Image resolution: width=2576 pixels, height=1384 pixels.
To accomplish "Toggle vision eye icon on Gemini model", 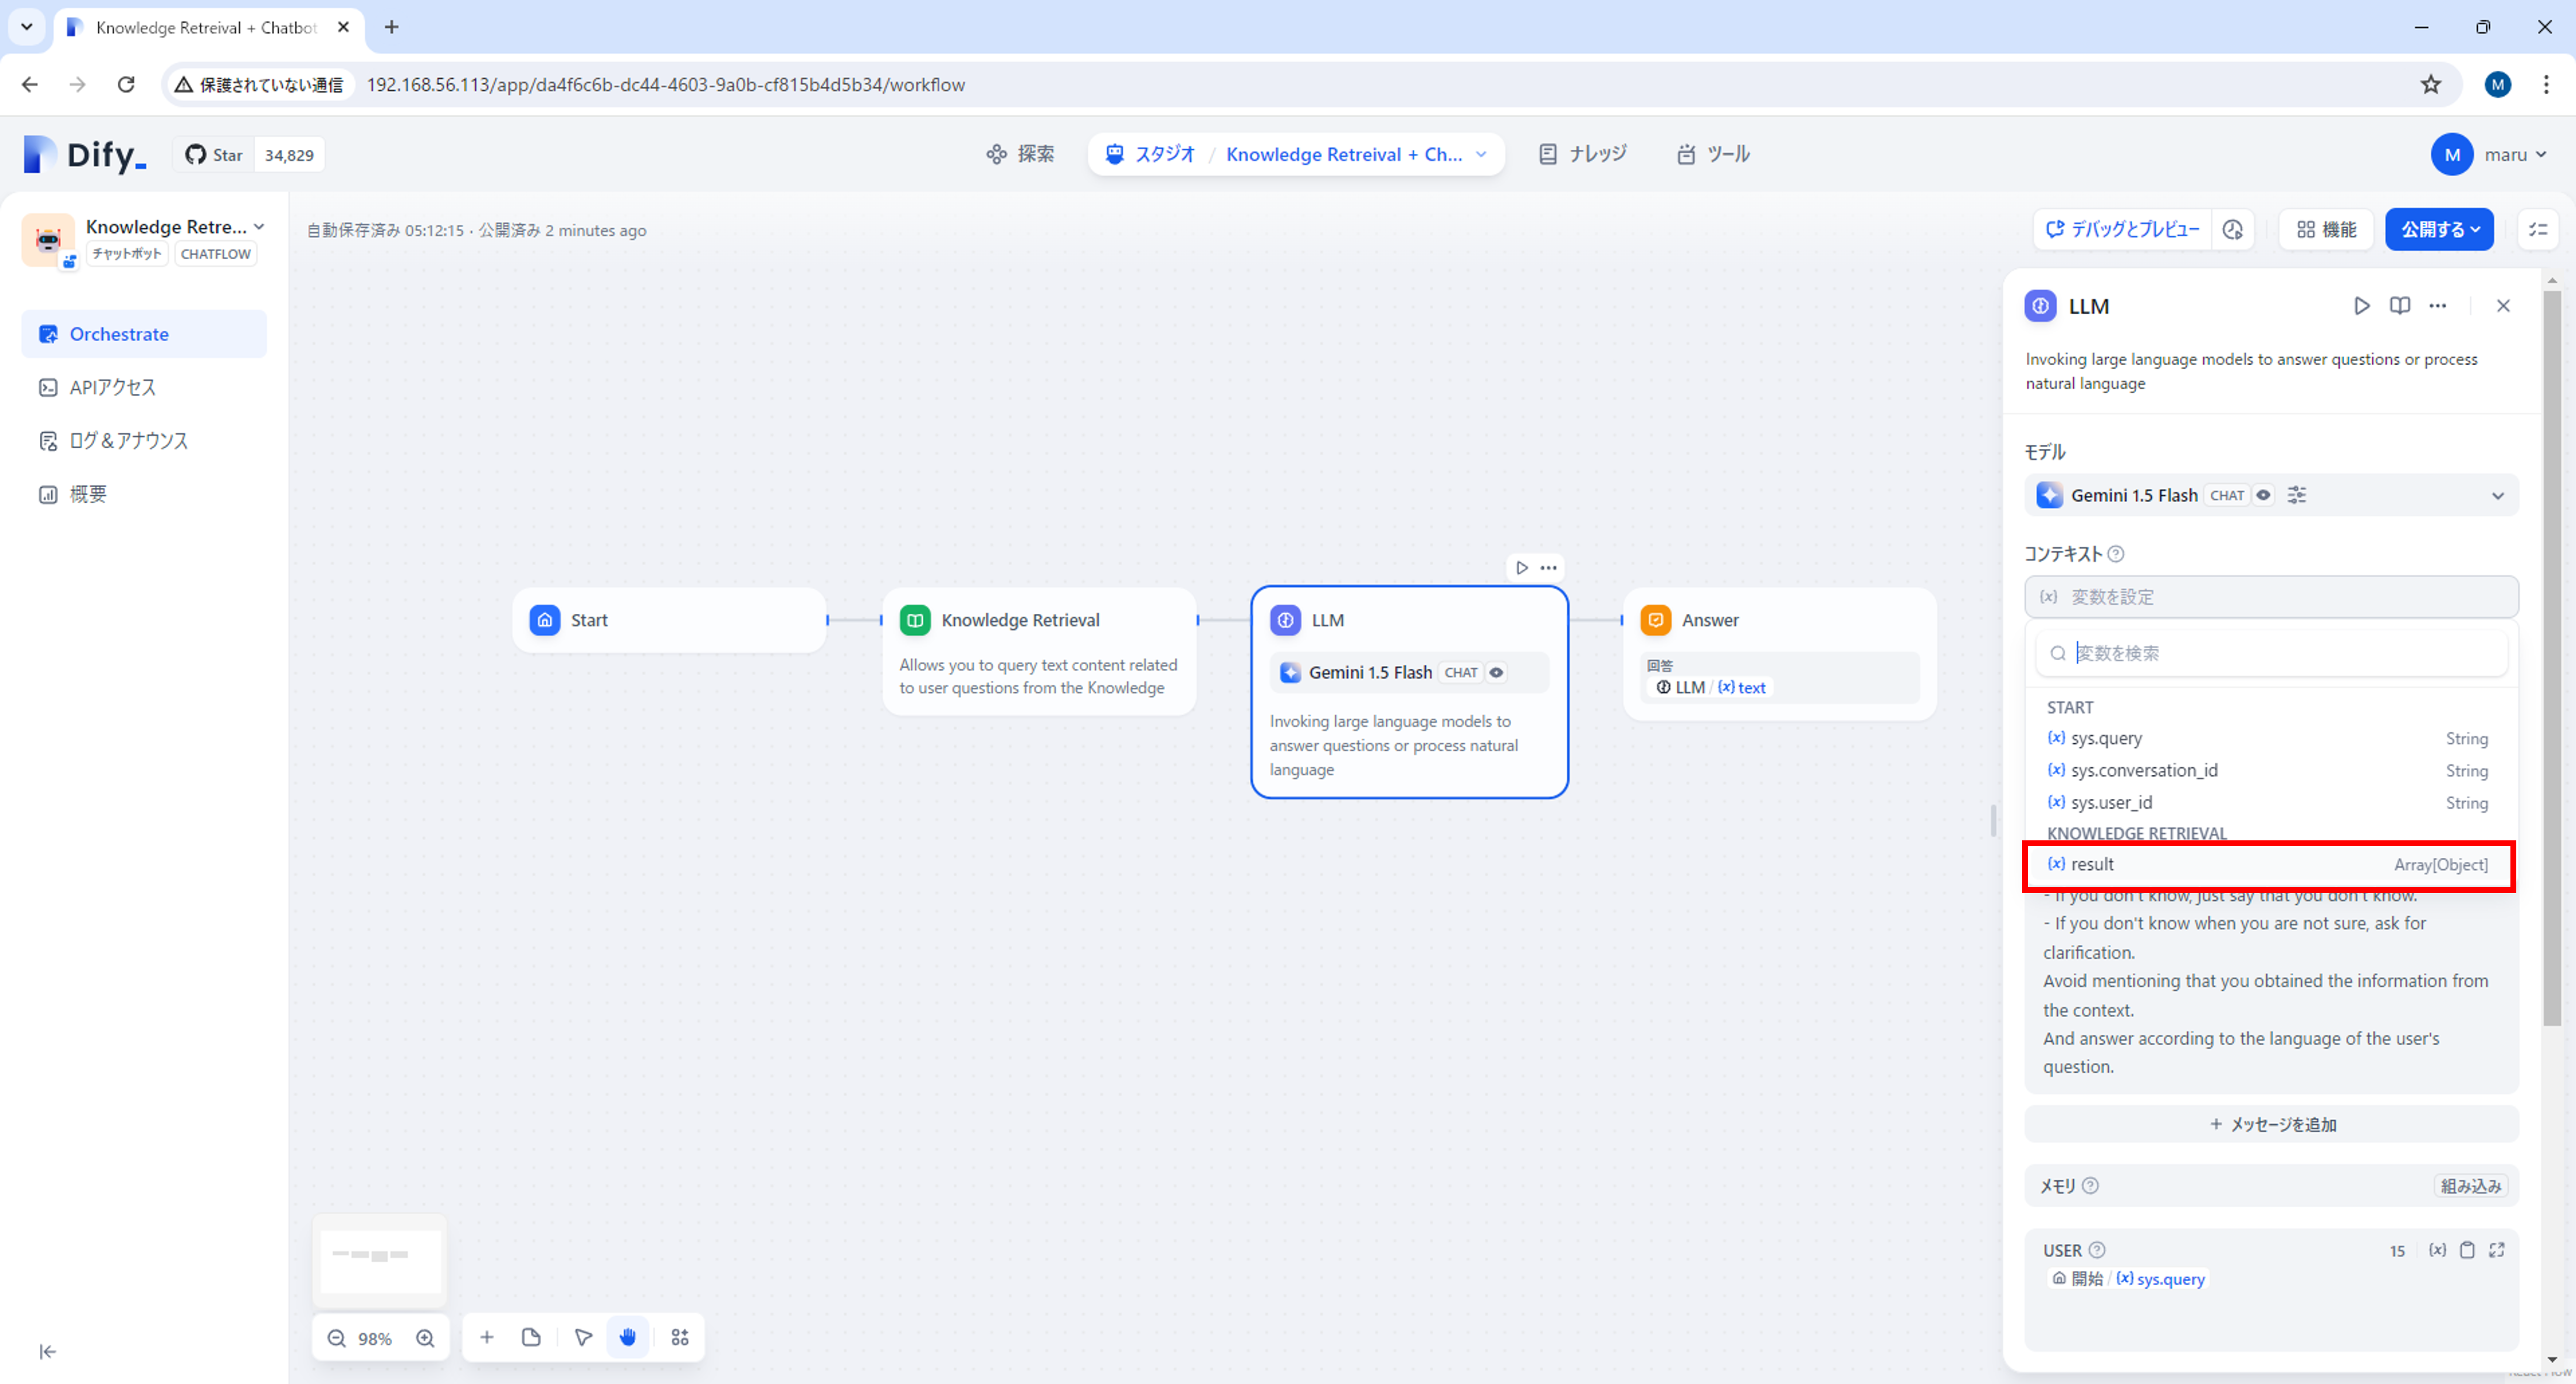I will (2263, 494).
